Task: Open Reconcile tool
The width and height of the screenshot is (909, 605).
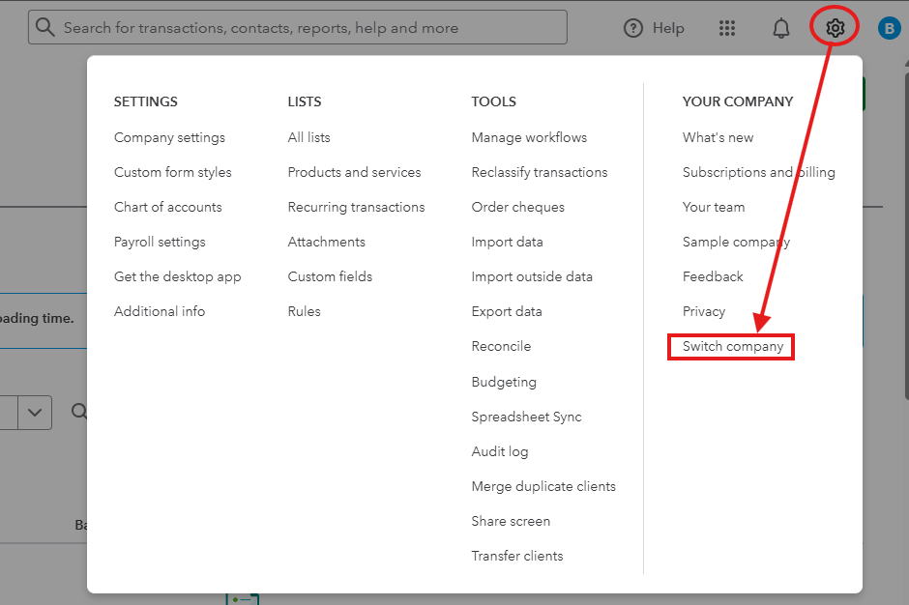Action: coord(501,346)
